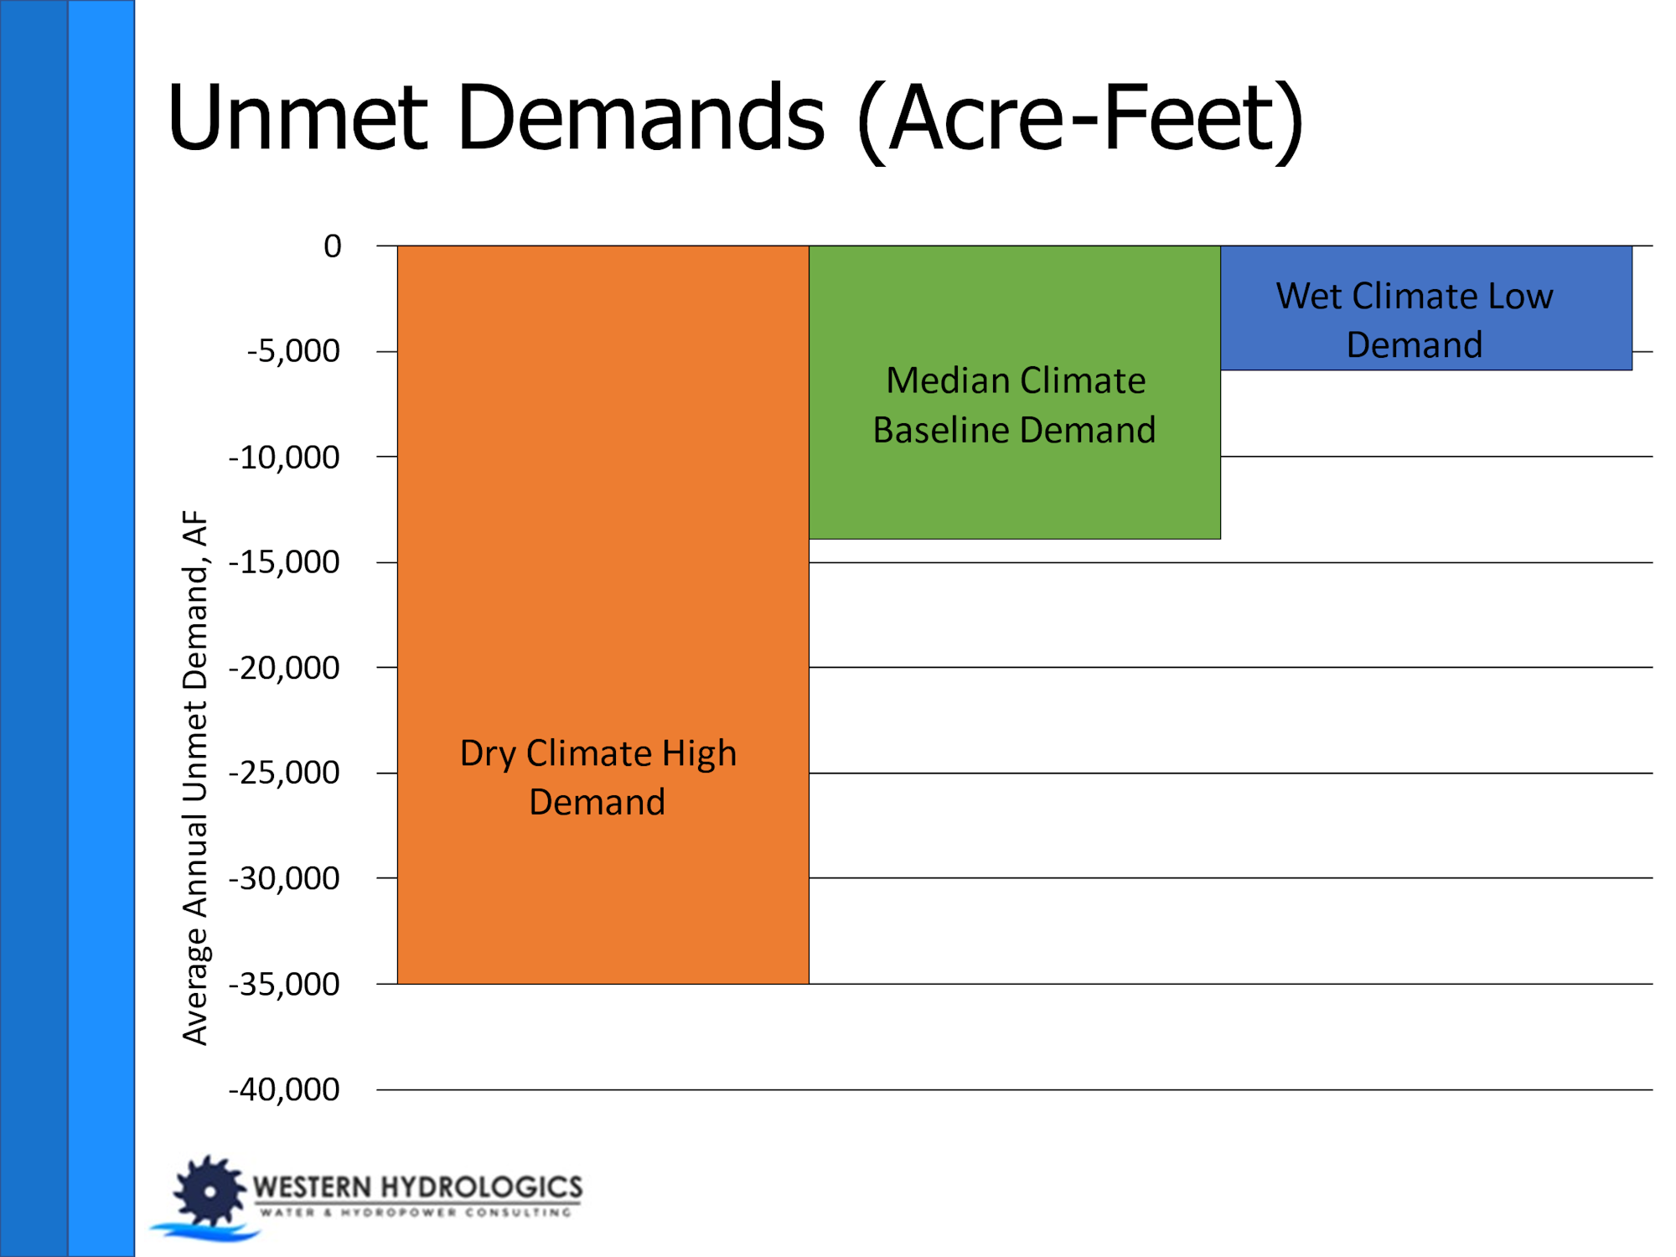
Task: Click the -40,000 axis value label
Action: tap(284, 1089)
